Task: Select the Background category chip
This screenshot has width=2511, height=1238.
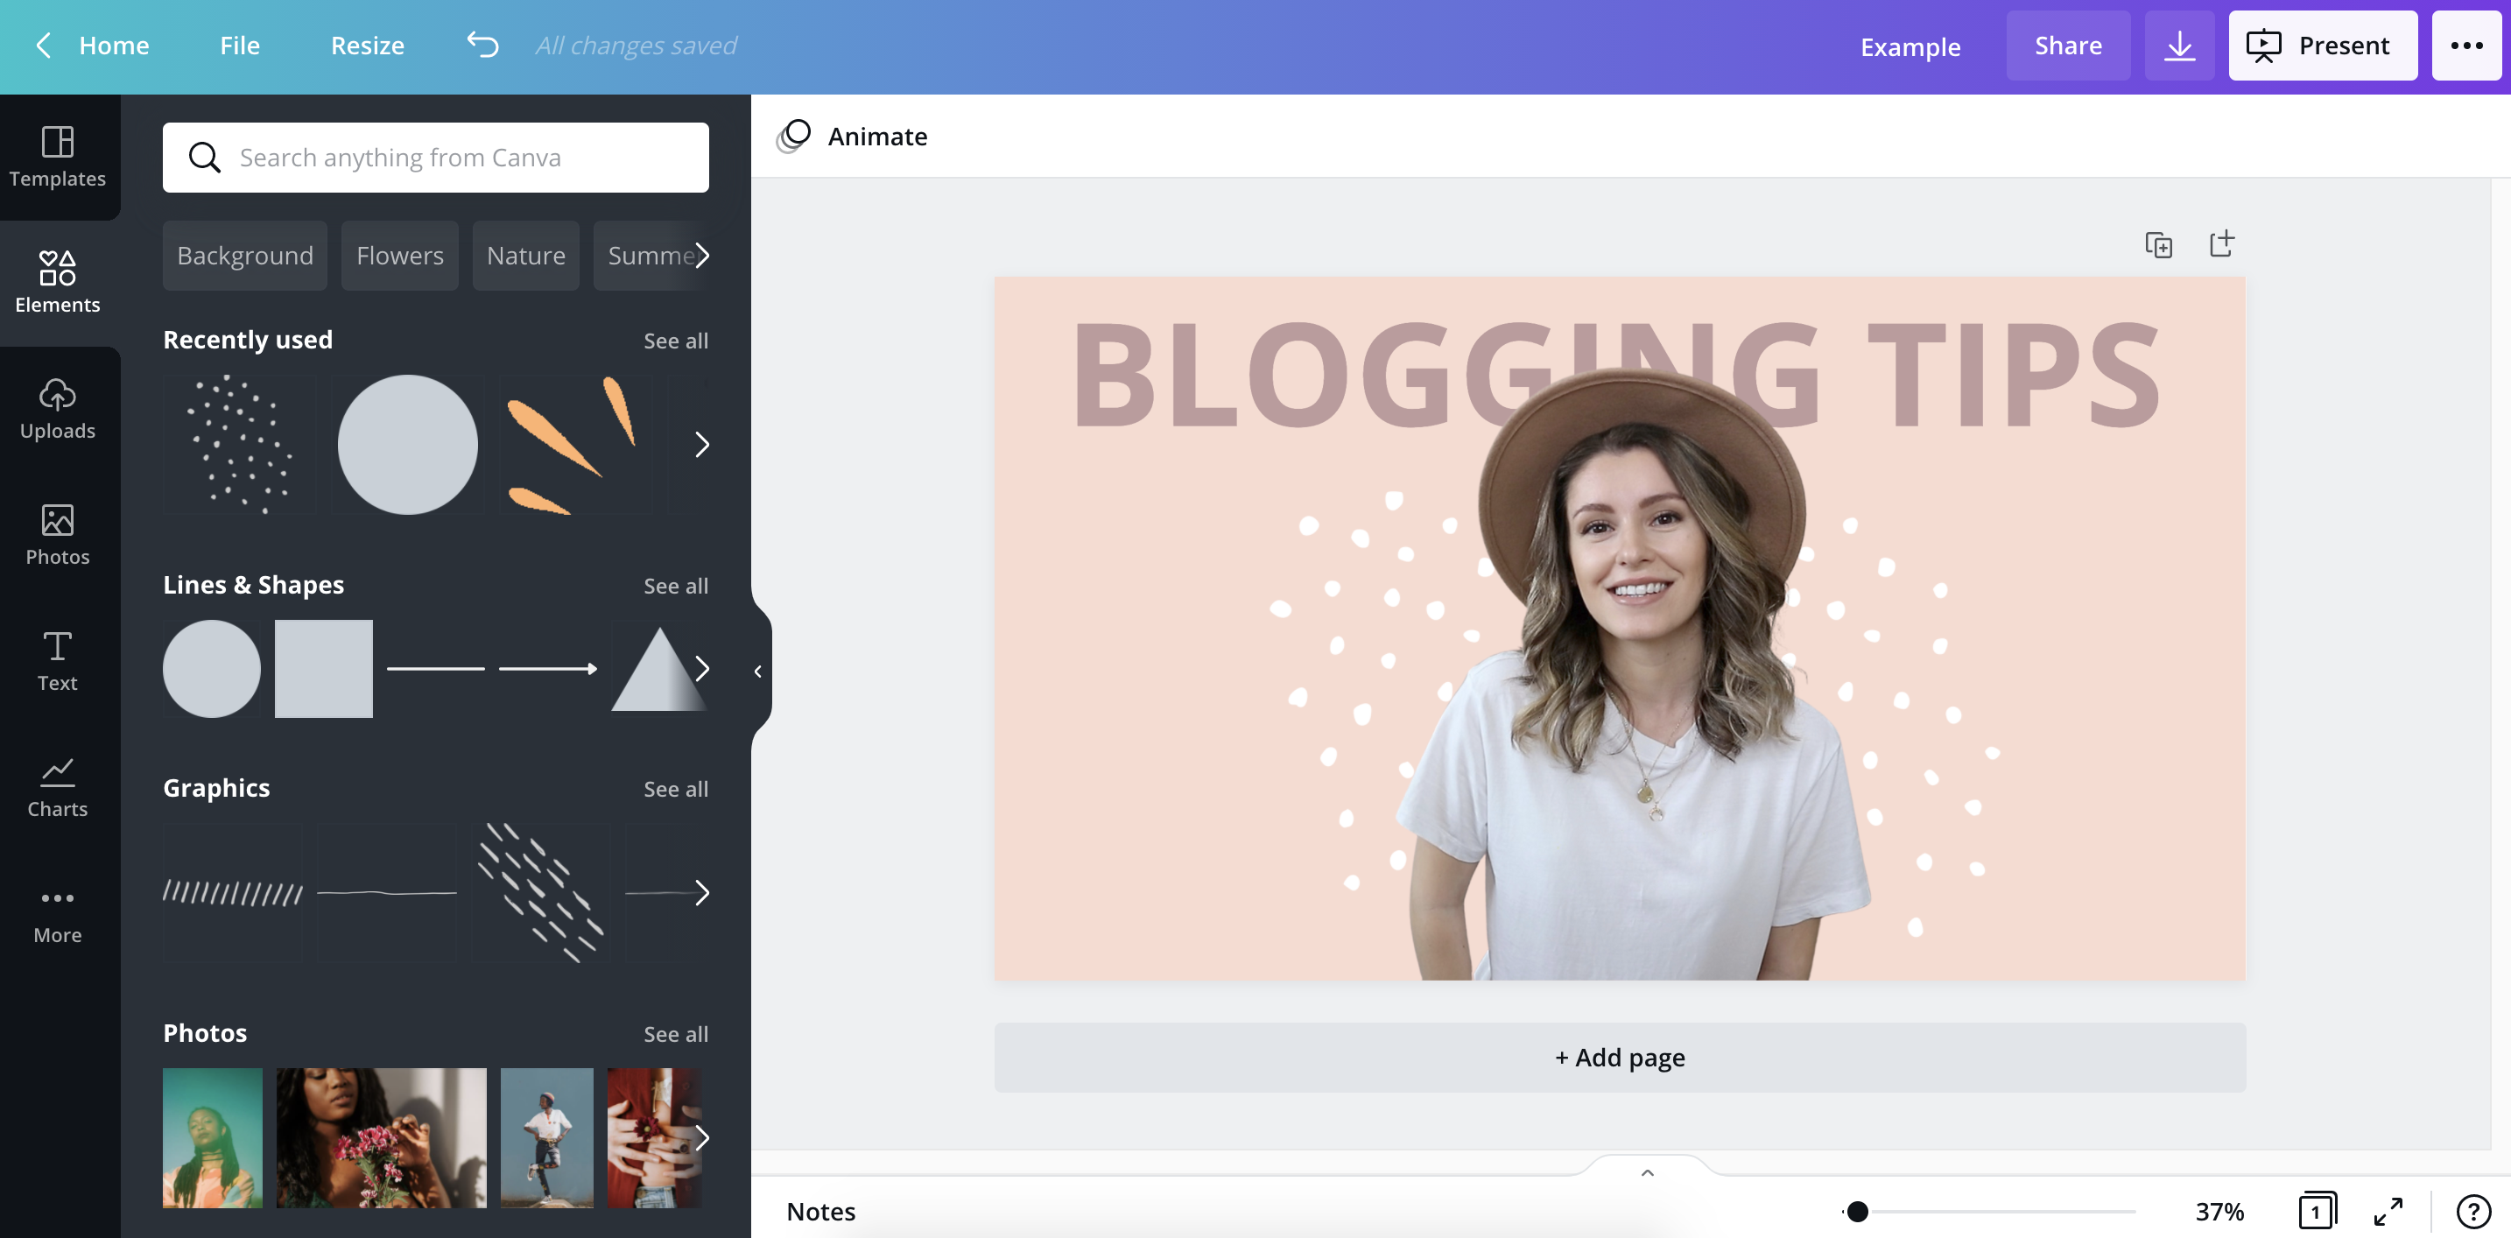Action: point(244,256)
